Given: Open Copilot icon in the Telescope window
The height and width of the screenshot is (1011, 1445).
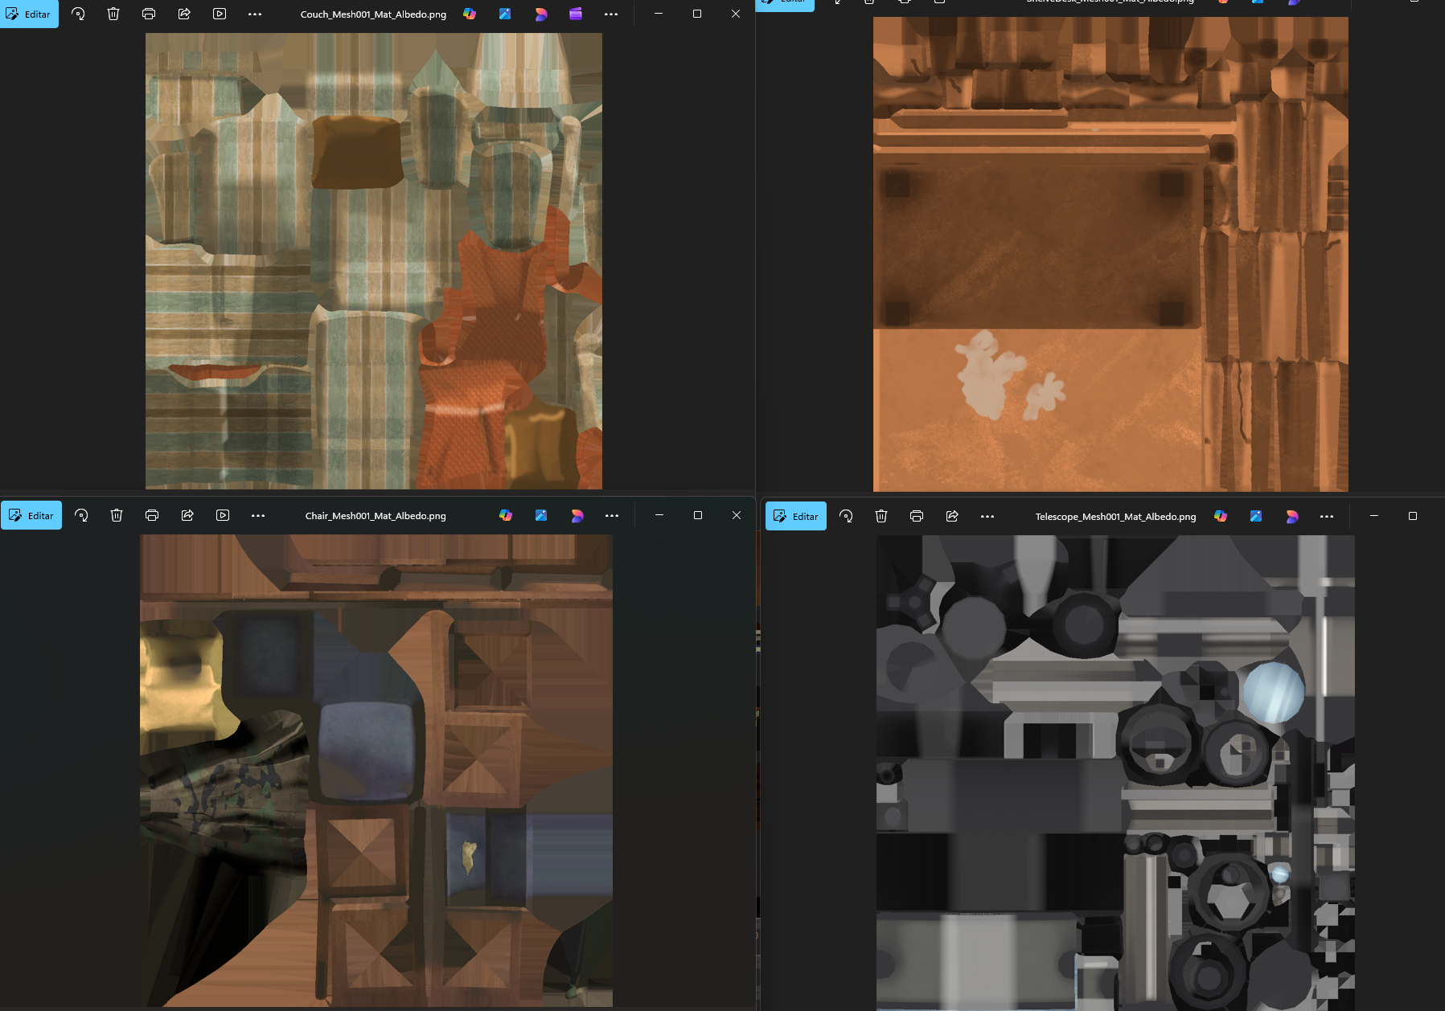Looking at the screenshot, I should click(x=1221, y=516).
